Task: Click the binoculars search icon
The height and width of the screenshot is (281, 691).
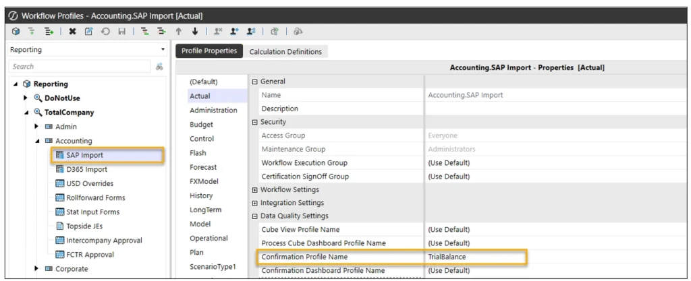Action: coord(160,67)
